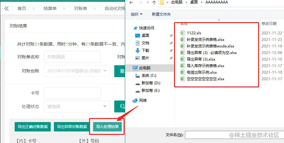Close the 首页 tab

point(34,8)
